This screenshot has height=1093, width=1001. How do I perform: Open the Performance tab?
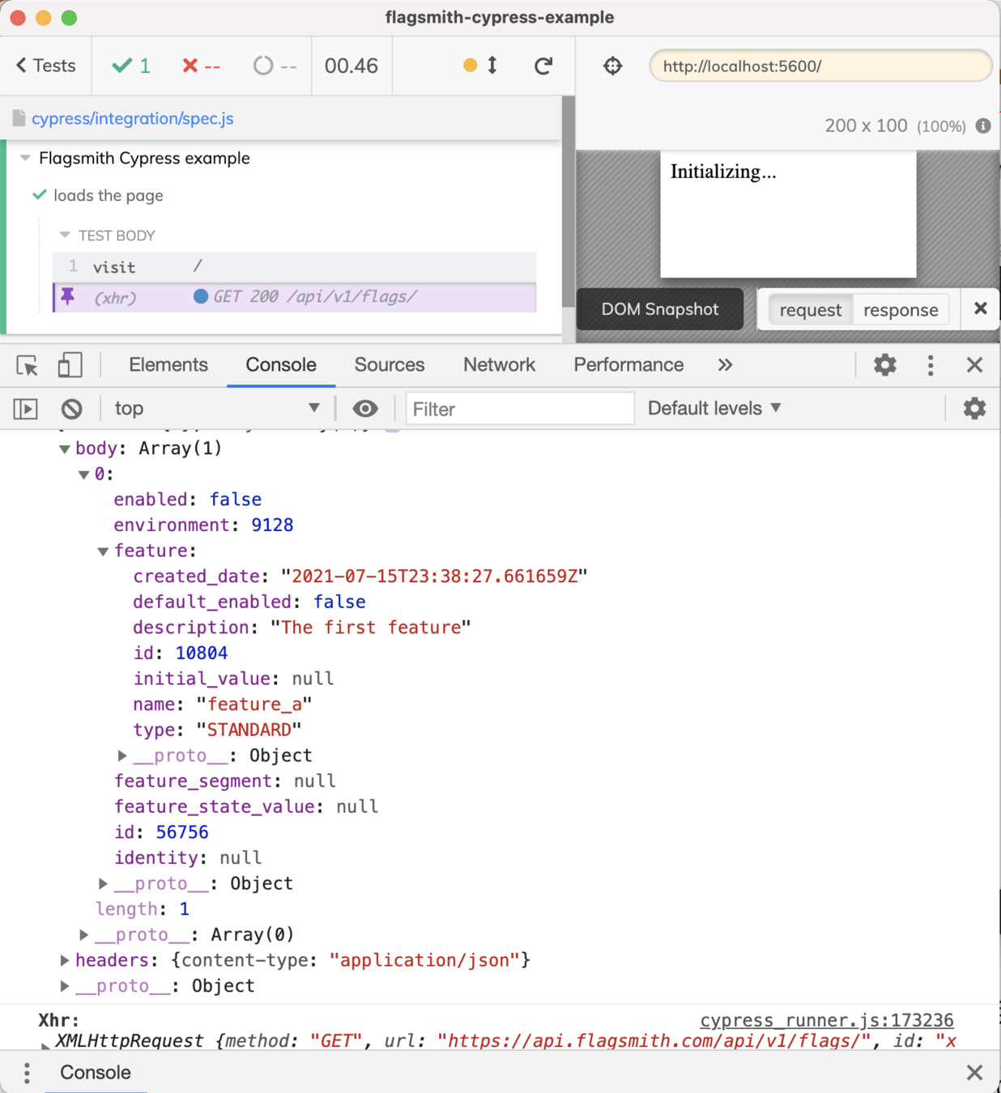click(628, 365)
